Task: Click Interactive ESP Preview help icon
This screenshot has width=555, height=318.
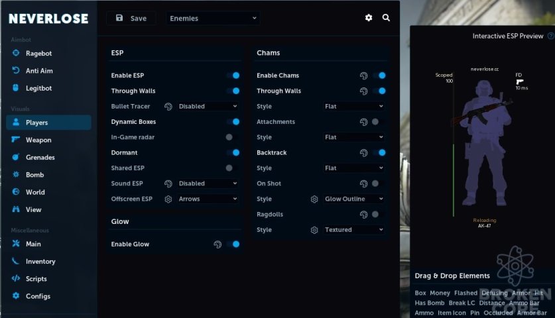Action: pyautogui.click(x=551, y=36)
